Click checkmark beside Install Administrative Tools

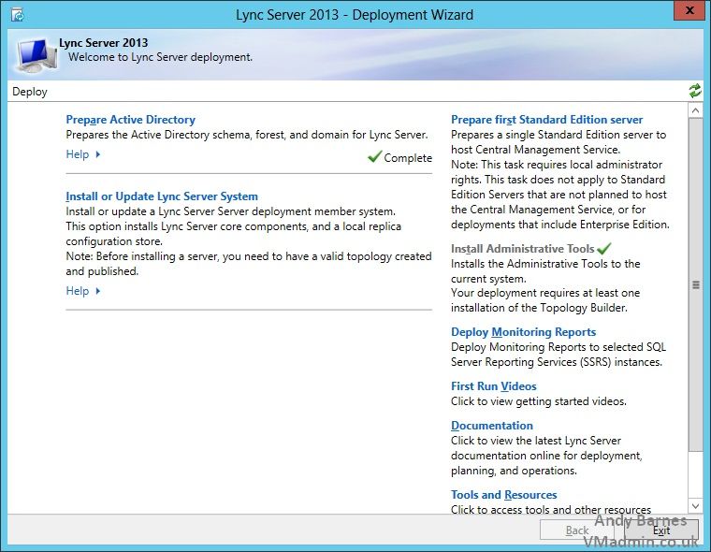(604, 248)
